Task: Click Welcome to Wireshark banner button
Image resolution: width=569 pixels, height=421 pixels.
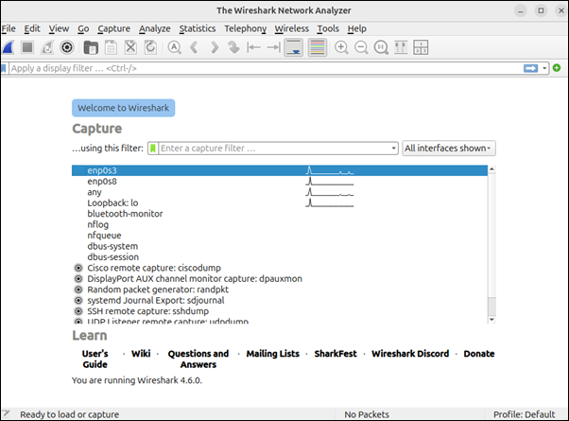Action: pyautogui.click(x=124, y=108)
